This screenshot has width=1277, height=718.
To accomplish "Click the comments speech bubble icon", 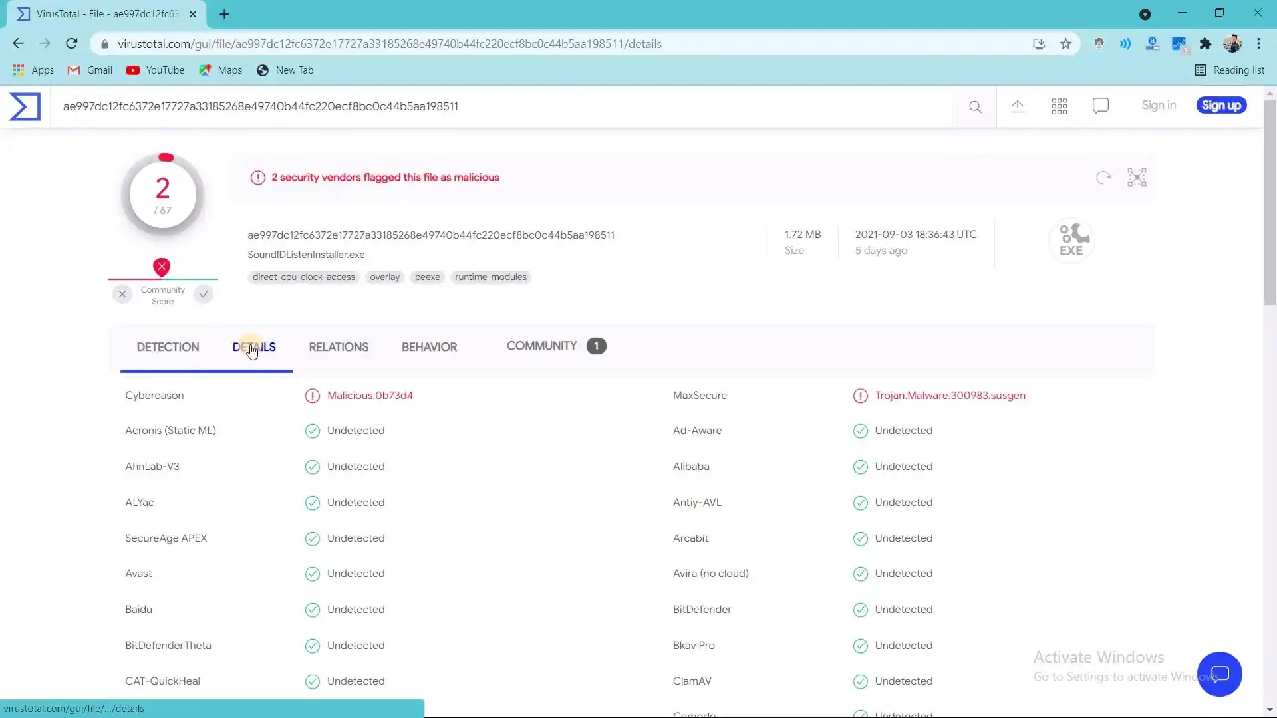I will (1101, 106).
